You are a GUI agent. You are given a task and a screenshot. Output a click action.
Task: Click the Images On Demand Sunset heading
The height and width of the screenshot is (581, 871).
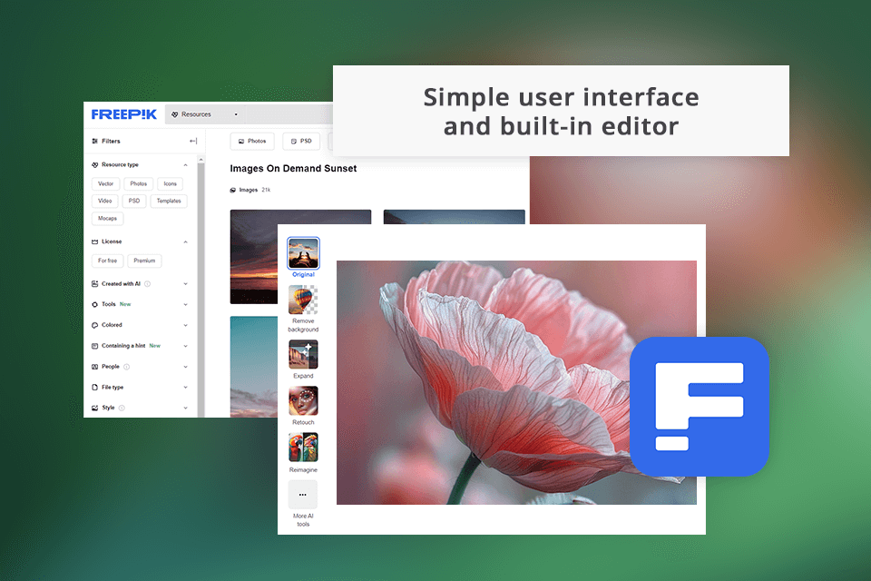point(293,169)
